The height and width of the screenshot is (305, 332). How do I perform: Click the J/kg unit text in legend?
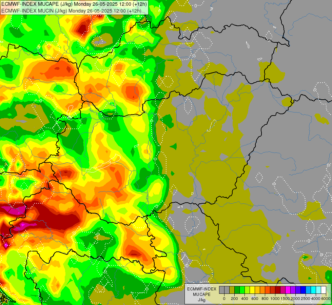pyautogui.click(x=201, y=300)
